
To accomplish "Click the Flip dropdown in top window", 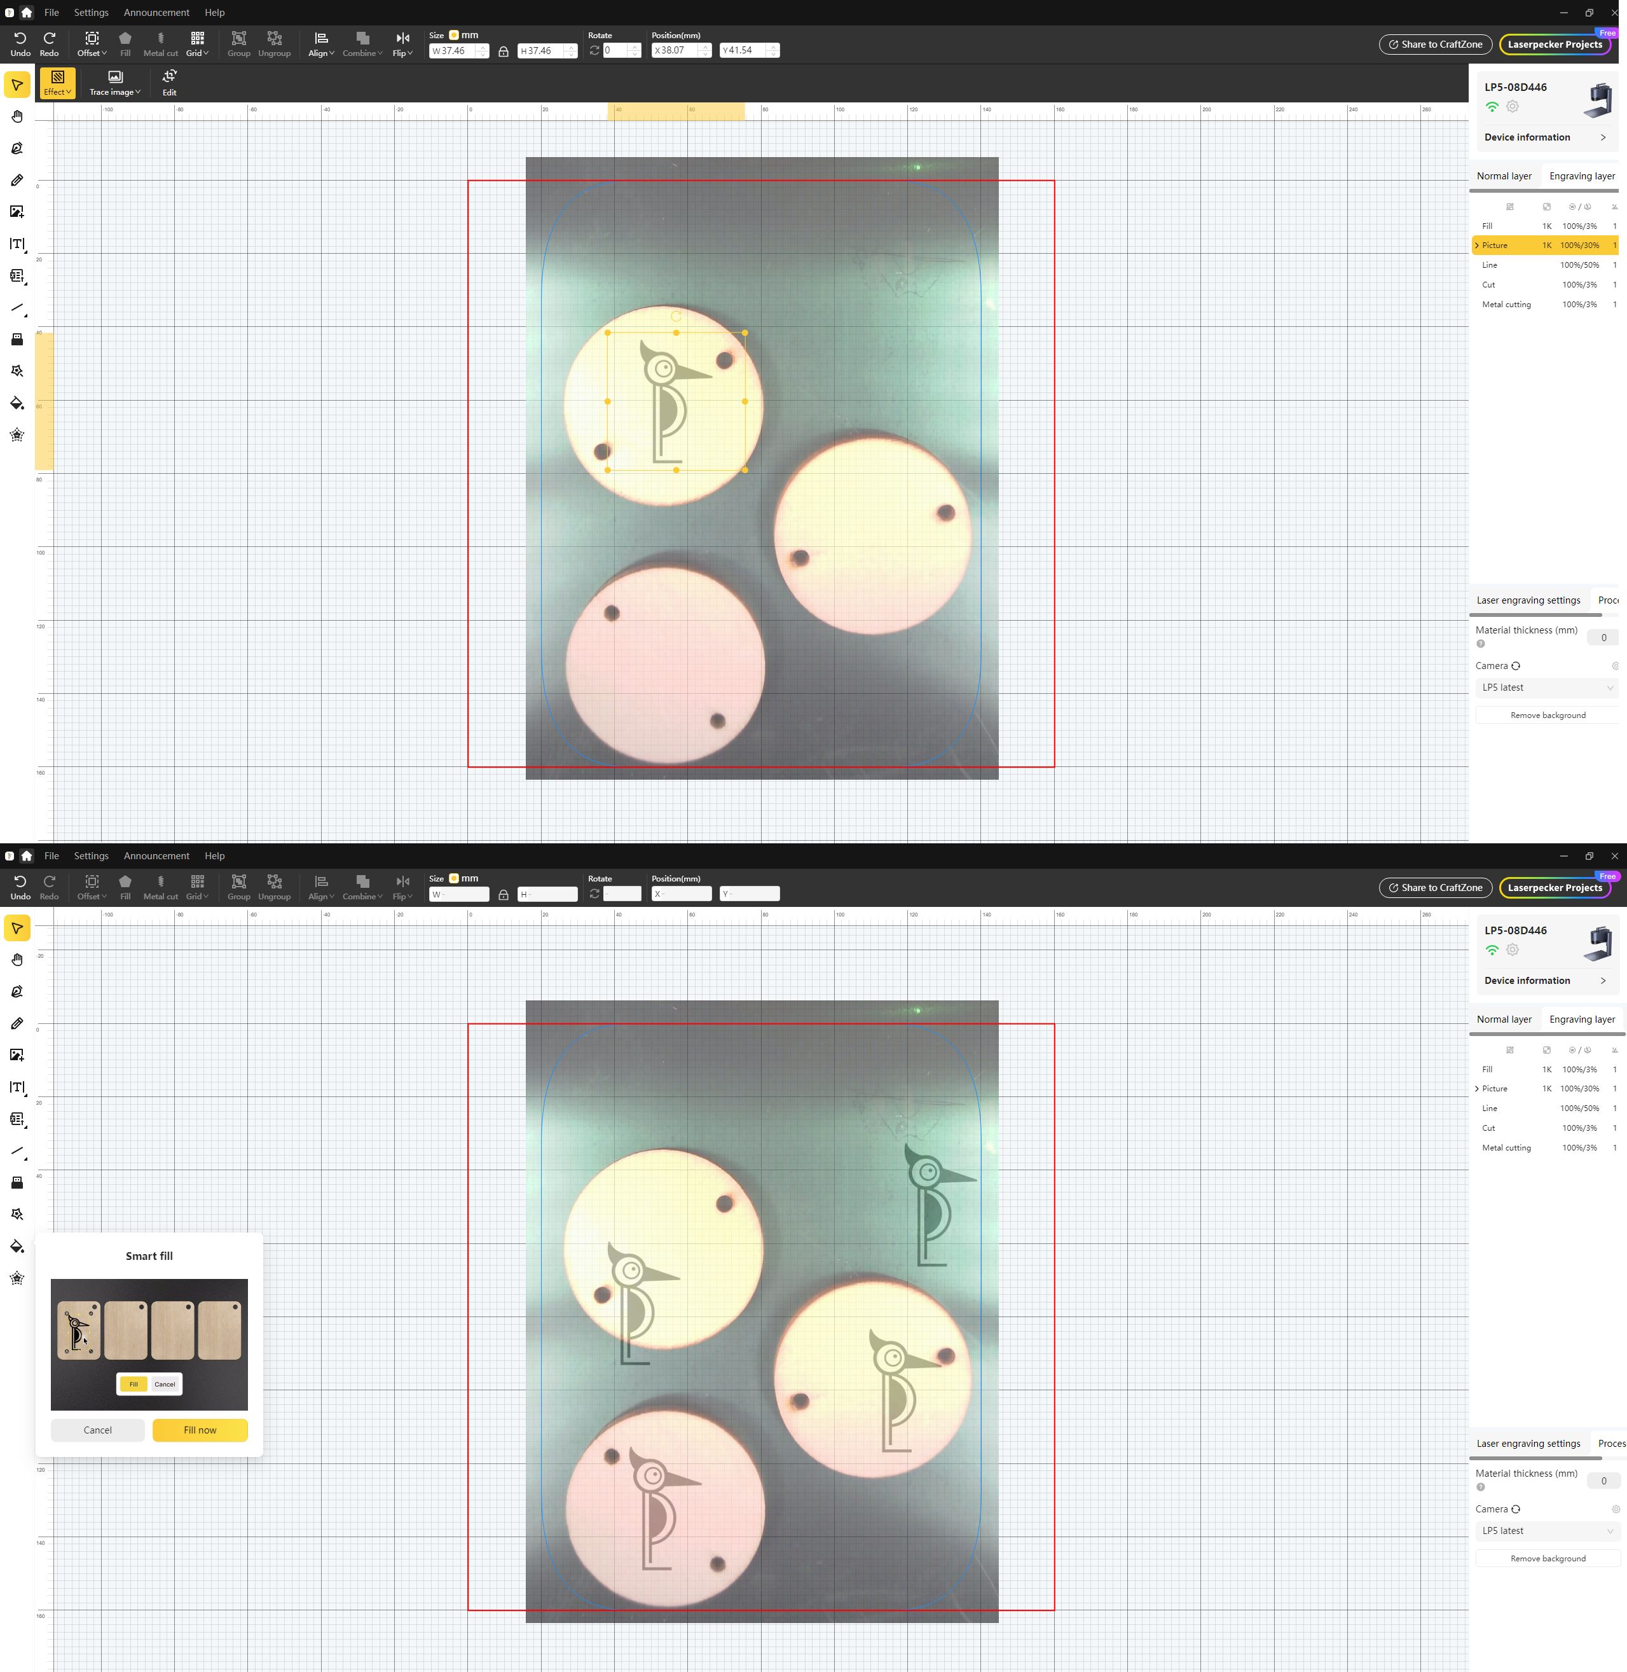I will [402, 44].
